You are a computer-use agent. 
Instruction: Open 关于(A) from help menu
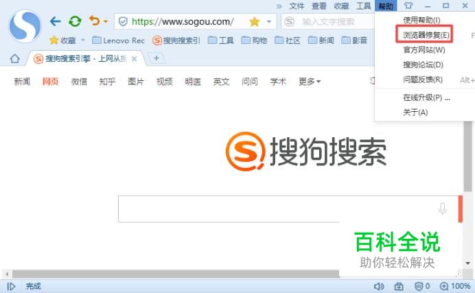415,113
